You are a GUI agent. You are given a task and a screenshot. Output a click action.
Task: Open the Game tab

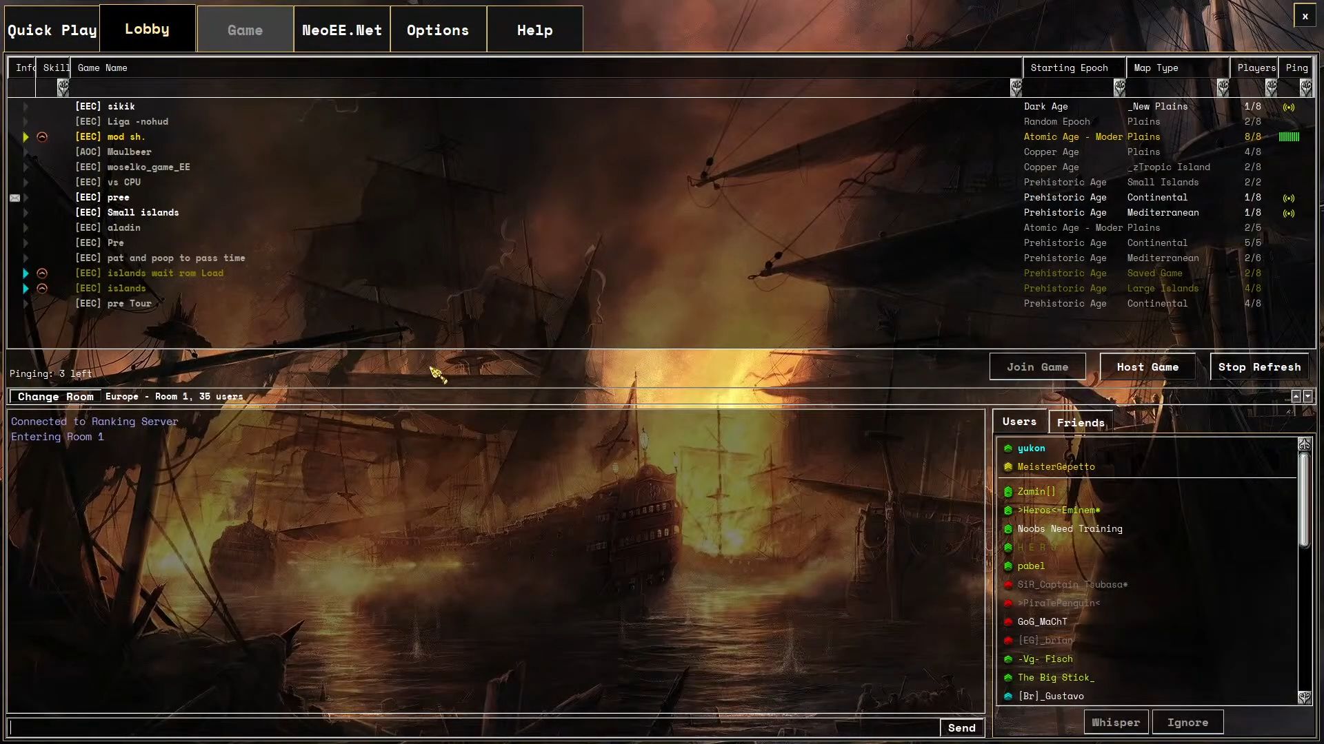[x=245, y=30]
